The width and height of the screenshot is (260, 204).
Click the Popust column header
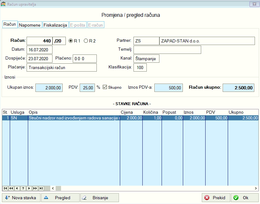[x=172, y=112]
